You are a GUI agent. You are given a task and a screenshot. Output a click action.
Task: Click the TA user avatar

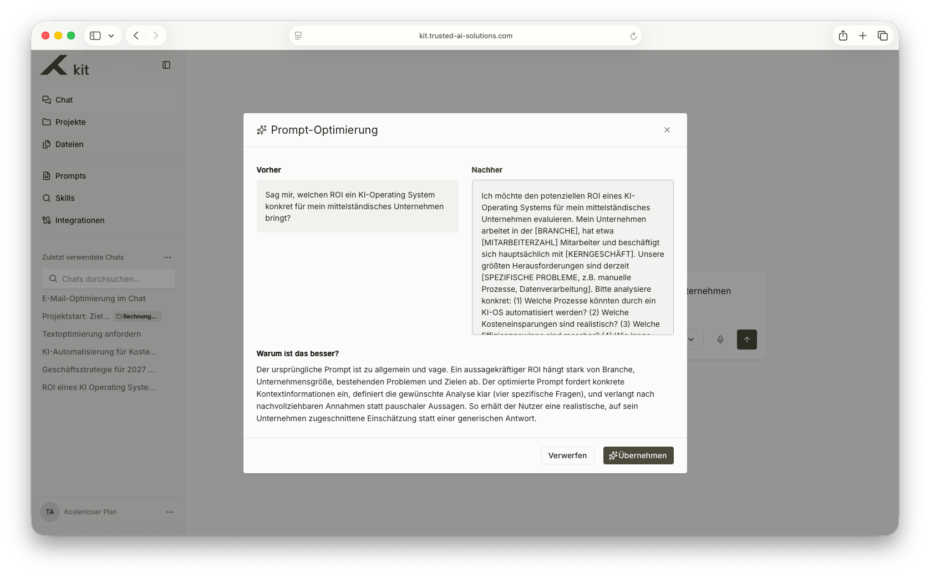pyautogui.click(x=50, y=512)
